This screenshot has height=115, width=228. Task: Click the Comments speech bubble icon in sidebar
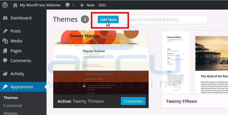pos(5,61)
